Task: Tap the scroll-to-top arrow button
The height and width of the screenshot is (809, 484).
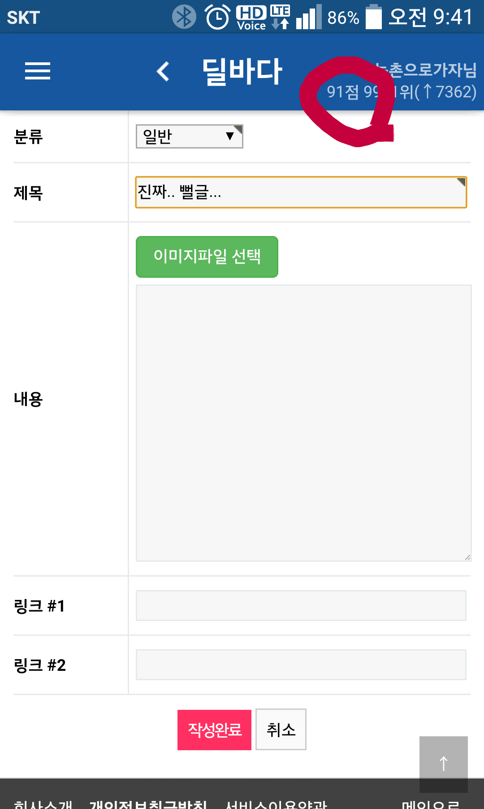Action: pos(443,763)
